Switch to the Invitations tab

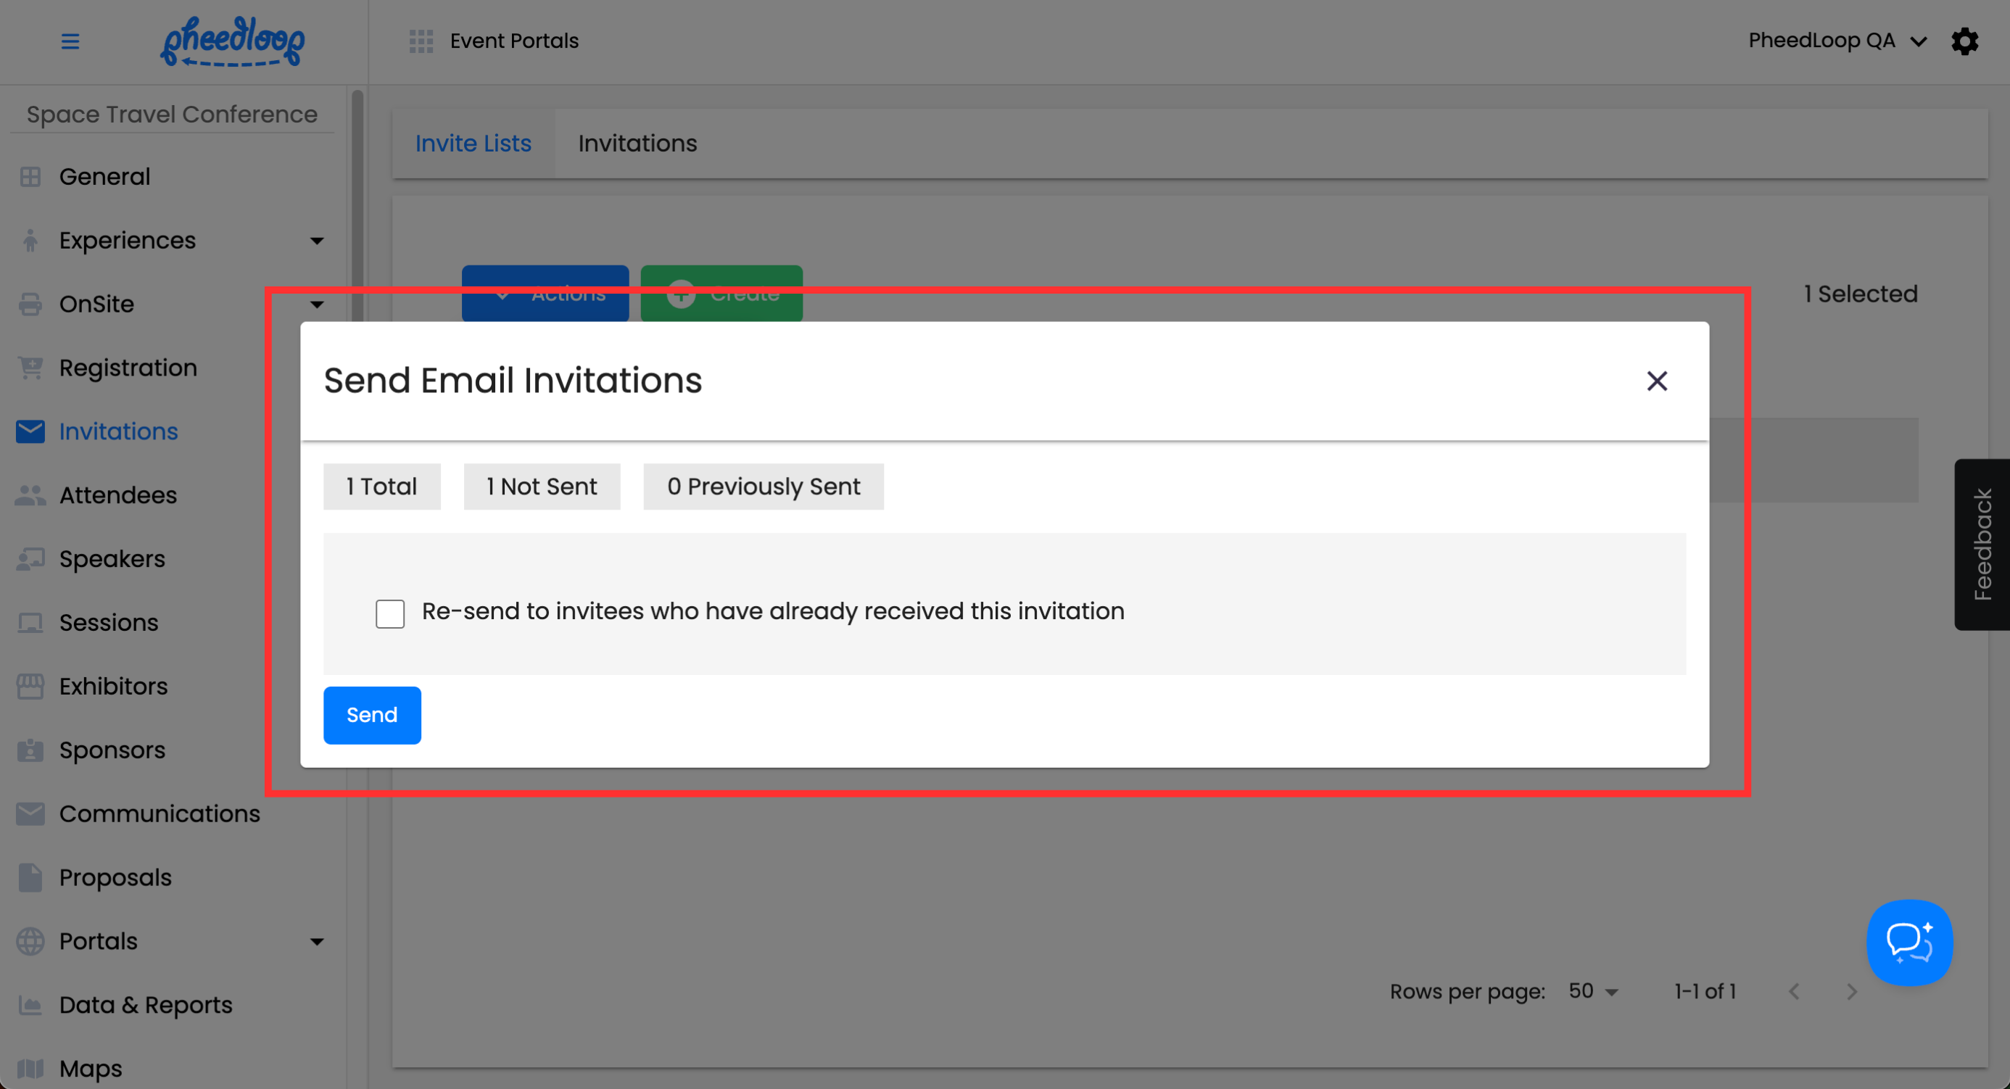[x=637, y=144]
